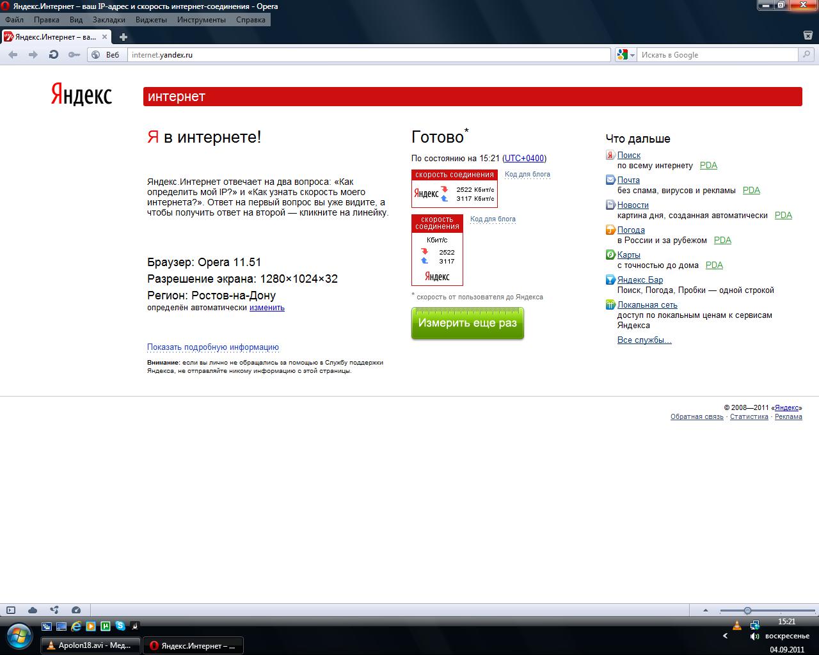Open the Windows Start orb
The height and width of the screenshot is (655, 819).
click(18, 636)
